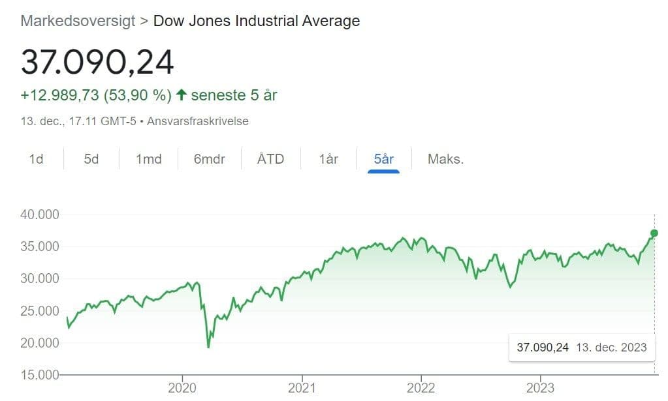Click the green endpoint dot on chart
Screen dimensions: 668x401
pos(654,233)
